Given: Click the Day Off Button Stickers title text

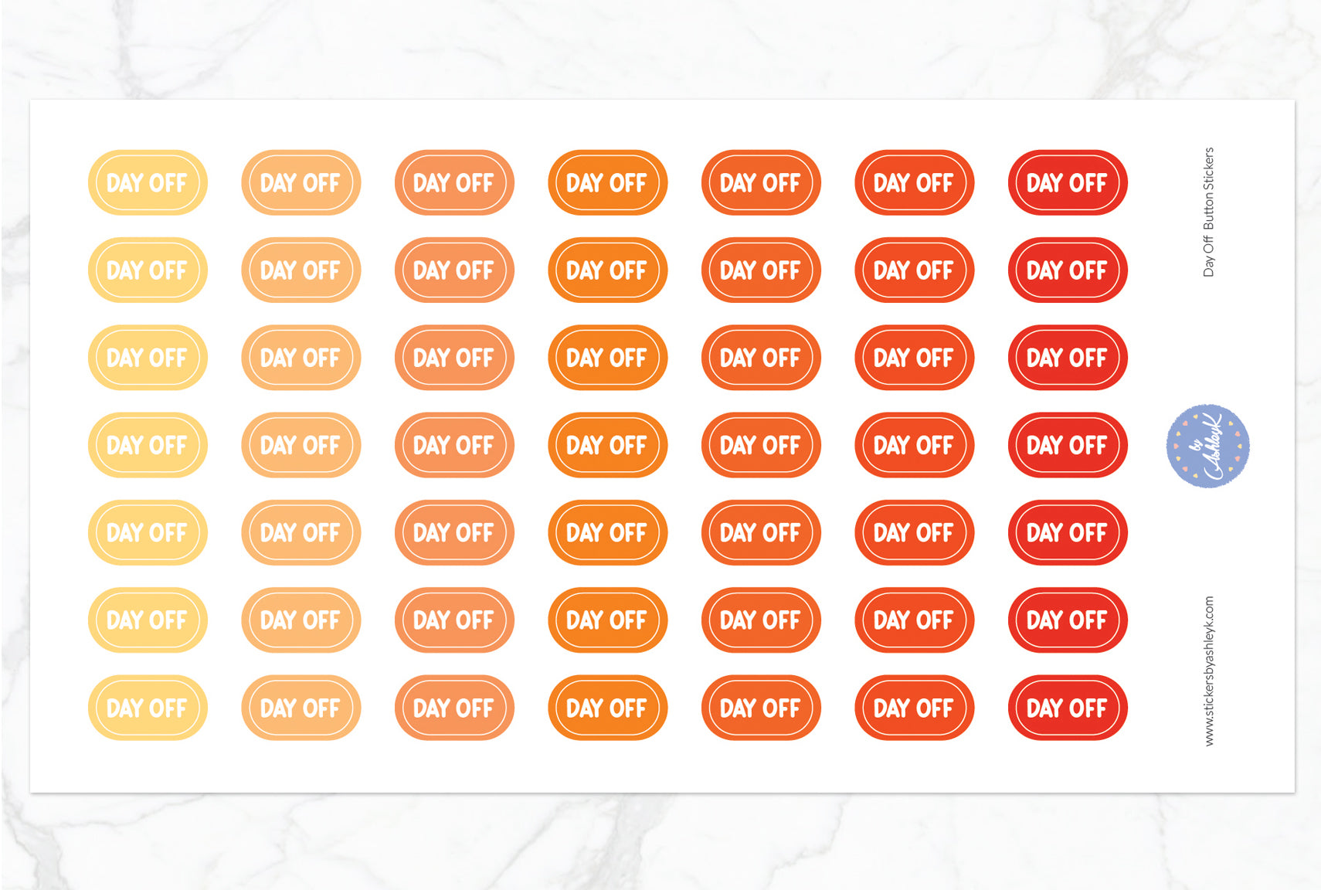Looking at the screenshot, I should (1209, 212).
